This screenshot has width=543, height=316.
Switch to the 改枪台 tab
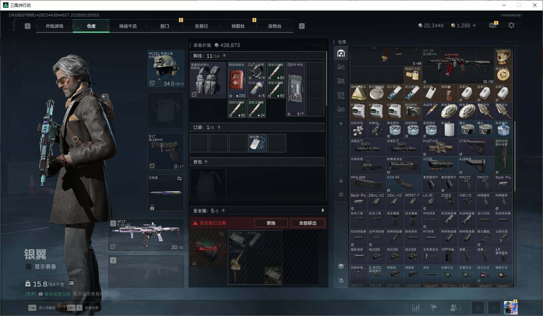click(x=275, y=26)
